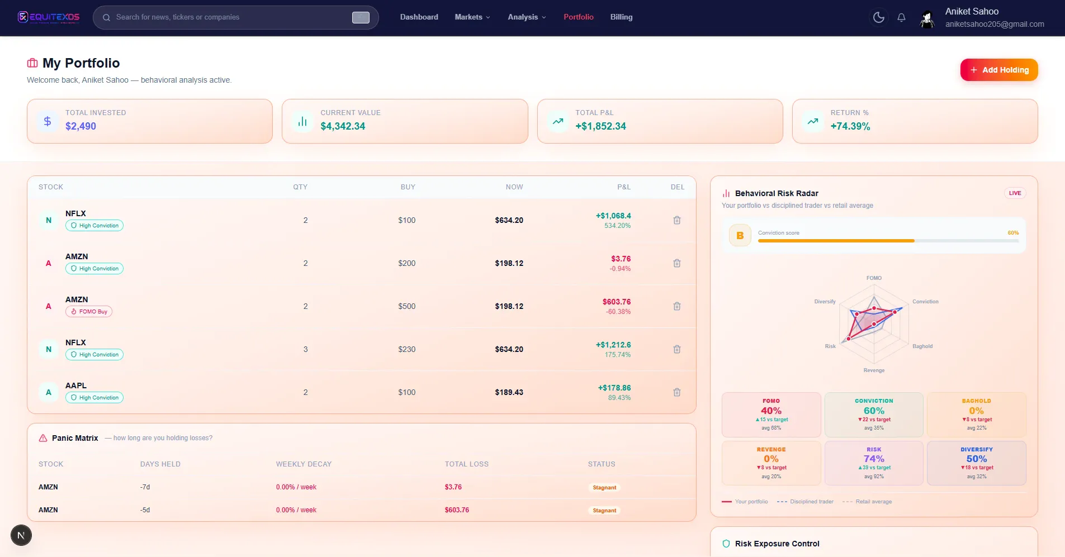
Task: Click the N avatar of NFLX $230 row
Action: pyautogui.click(x=49, y=349)
